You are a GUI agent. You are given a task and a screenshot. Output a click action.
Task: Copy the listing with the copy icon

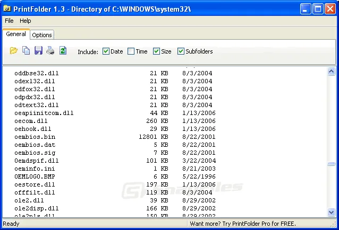click(x=26, y=51)
